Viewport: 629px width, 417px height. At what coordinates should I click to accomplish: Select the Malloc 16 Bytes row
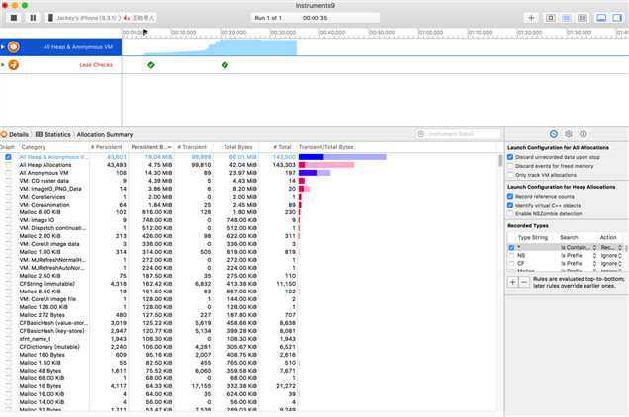point(248,386)
